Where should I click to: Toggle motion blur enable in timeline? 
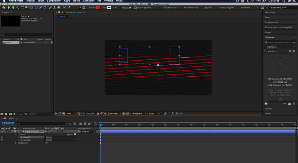click(89, 124)
